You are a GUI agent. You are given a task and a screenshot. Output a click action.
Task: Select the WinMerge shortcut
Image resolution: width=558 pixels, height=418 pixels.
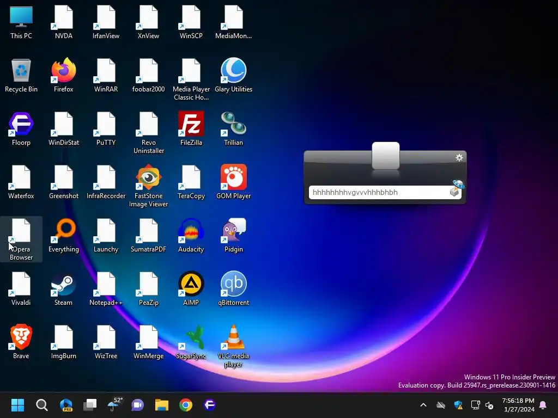148,342
